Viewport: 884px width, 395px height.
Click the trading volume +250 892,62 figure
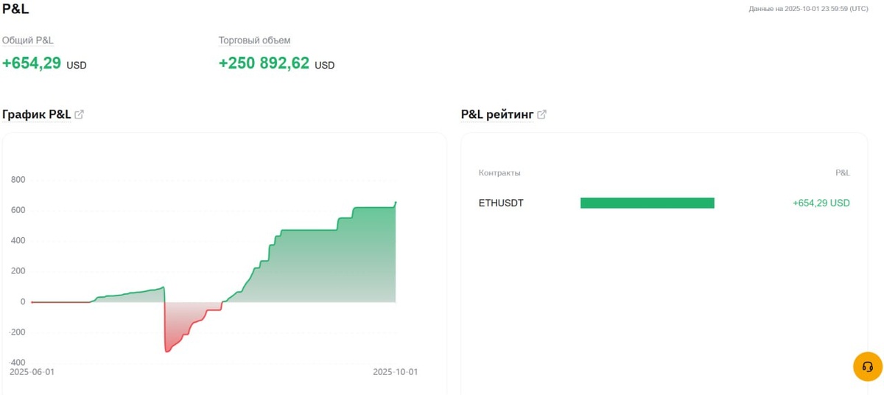[264, 63]
